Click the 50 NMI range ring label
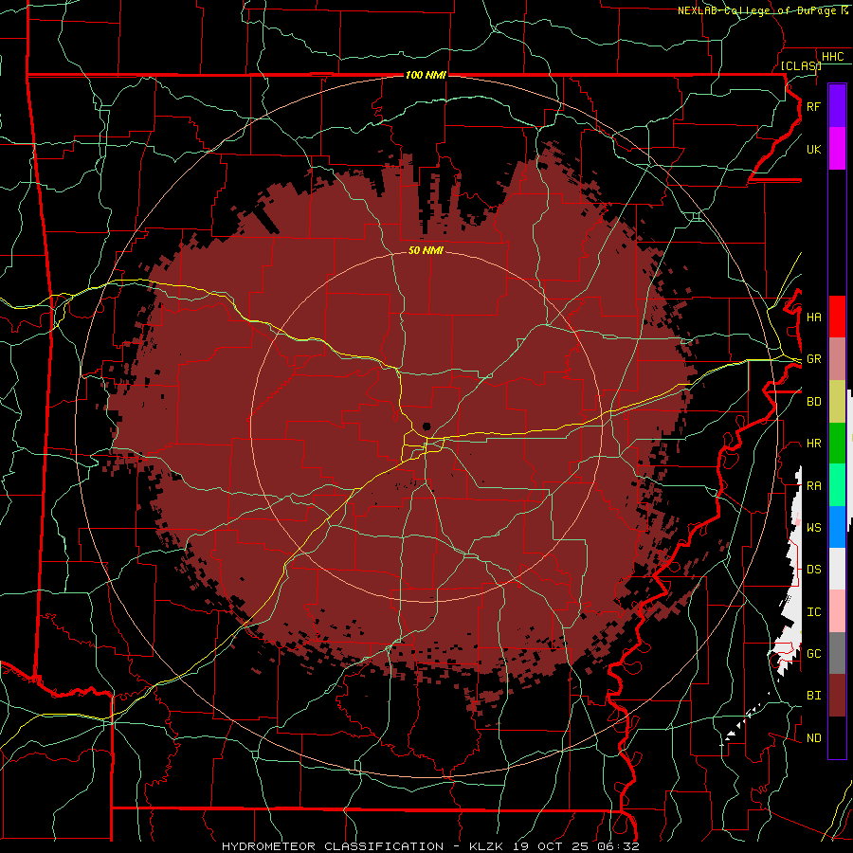The height and width of the screenshot is (853, 853). [x=426, y=250]
